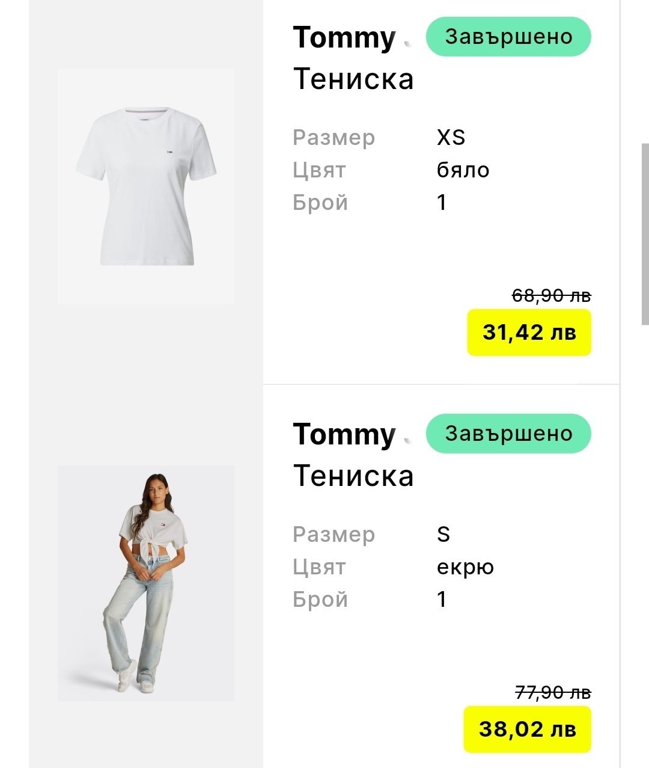Open the thumbnail of model in jeans
The width and height of the screenshot is (649, 768).
(x=146, y=583)
